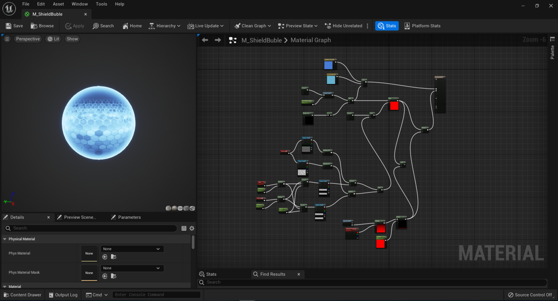
Task: Open Platform Stats panel
Action: click(422, 26)
